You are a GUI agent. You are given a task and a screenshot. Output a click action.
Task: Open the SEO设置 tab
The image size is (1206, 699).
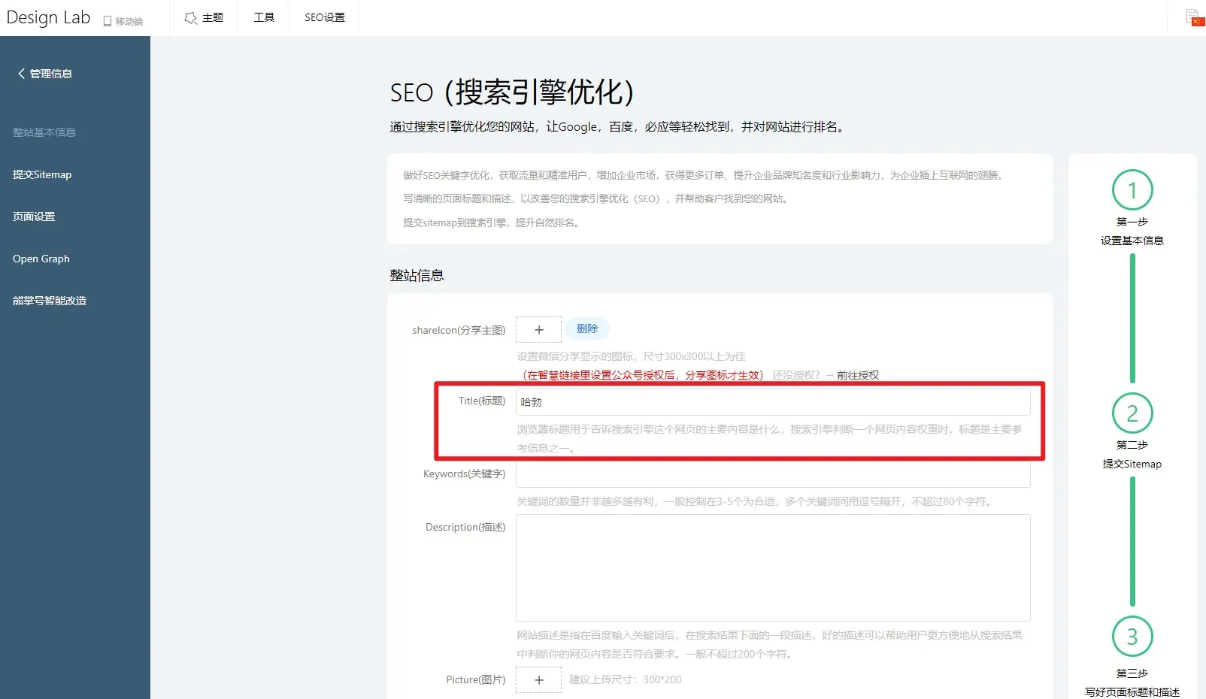coord(324,17)
